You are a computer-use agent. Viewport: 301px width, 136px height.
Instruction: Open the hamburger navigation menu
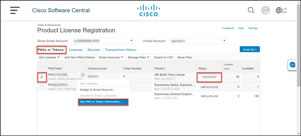(14, 10)
